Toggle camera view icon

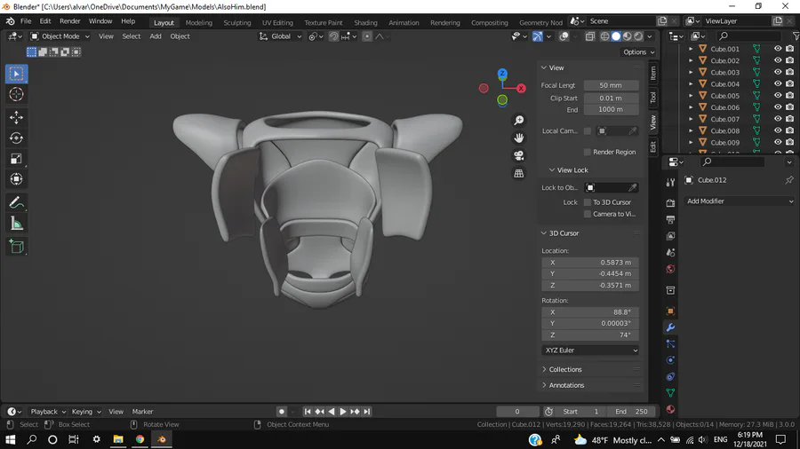coord(519,155)
